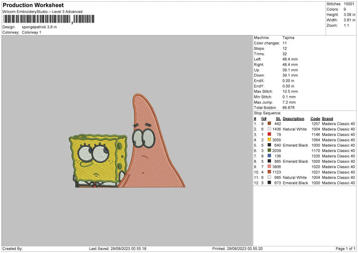Image resolution: width=358 pixels, height=253 pixels.
Task: Click the pink swatch in stop row 9
Action: tap(270, 166)
